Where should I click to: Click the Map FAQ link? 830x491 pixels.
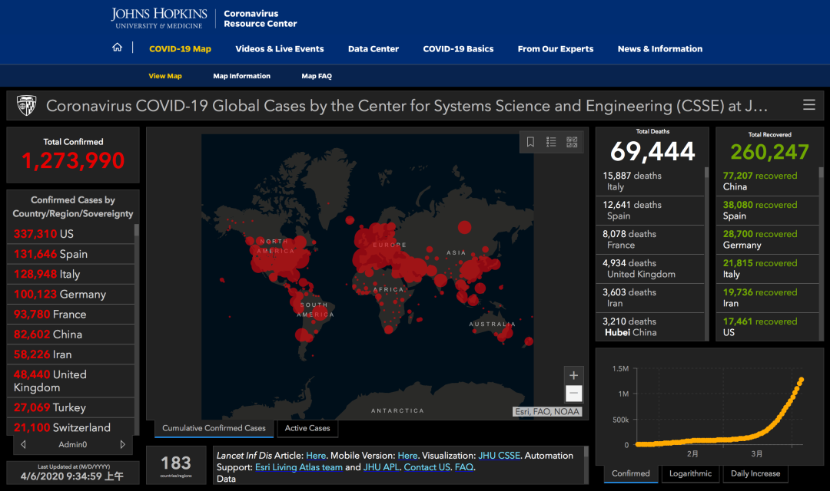pyautogui.click(x=317, y=76)
